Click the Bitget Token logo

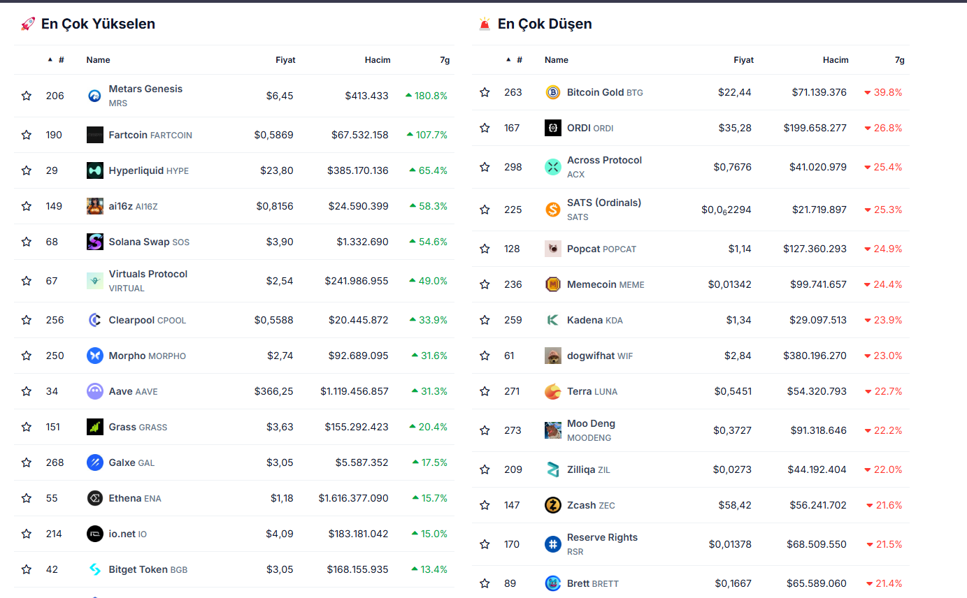94,569
